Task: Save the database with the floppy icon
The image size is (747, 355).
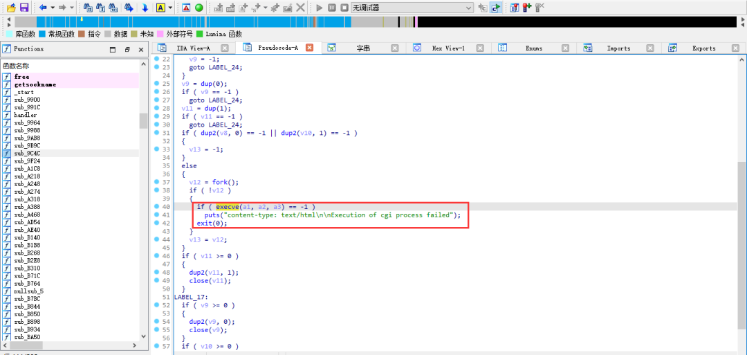Action: (x=24, y=7)
